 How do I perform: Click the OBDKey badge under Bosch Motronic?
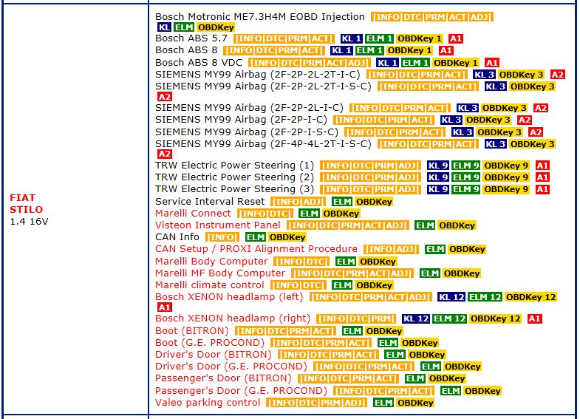click(216, 27)
